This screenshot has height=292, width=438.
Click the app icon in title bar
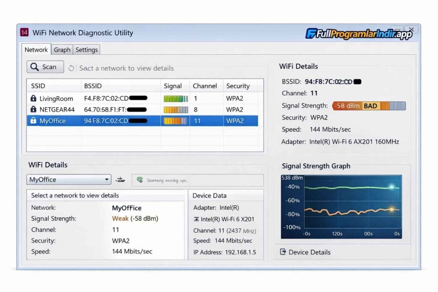tap(25, 33)
